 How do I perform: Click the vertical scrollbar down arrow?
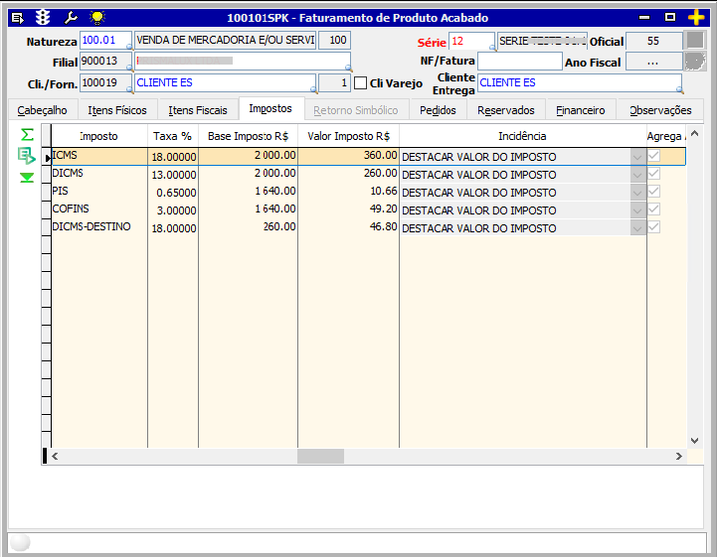pyautogui.click(x=694, y=441)
